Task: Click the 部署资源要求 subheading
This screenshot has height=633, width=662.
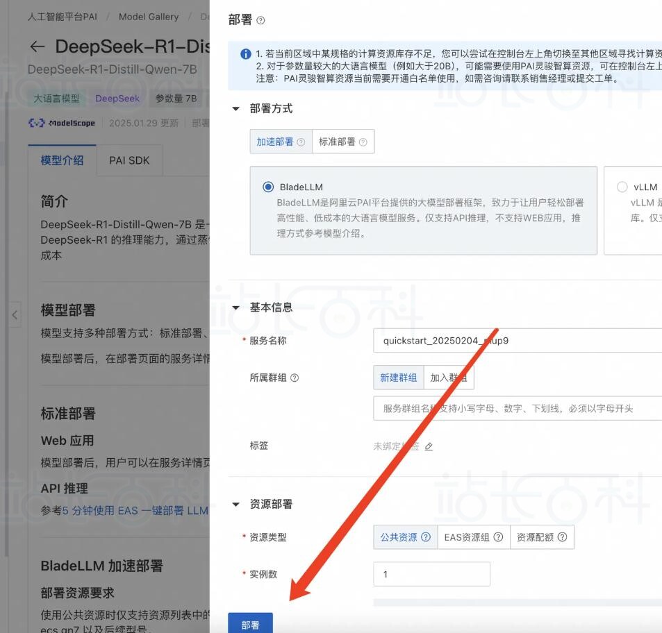Action: 78,593
